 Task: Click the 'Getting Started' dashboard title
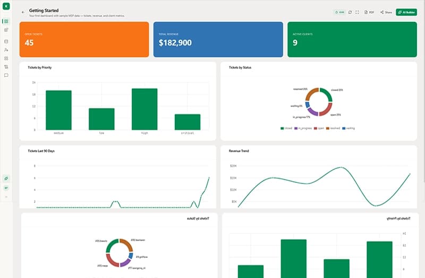[44, 10]
